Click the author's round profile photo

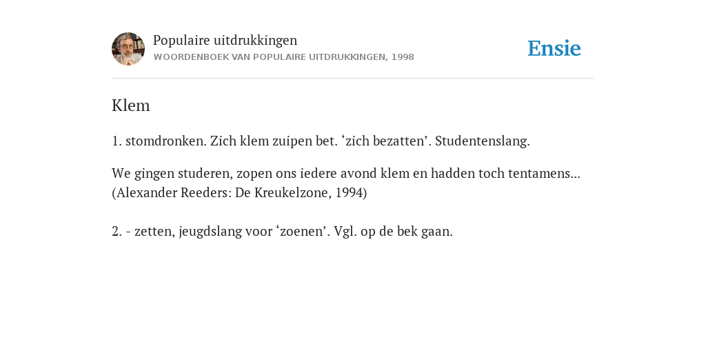coord(128,49)
